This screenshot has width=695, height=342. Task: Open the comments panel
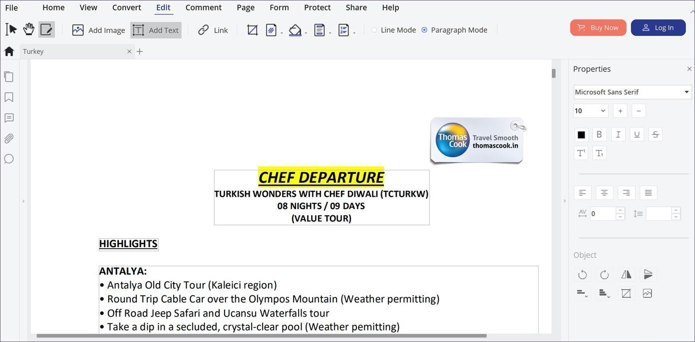[8, 118]
